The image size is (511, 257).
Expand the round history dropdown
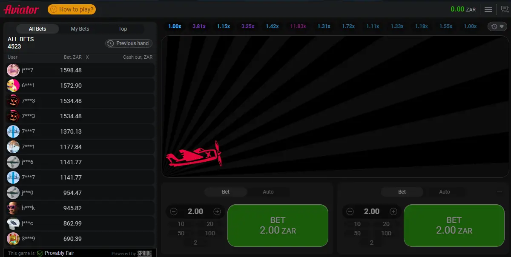(497, 26)
